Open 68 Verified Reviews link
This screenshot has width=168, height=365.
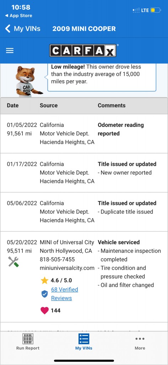tap(65, 294)
